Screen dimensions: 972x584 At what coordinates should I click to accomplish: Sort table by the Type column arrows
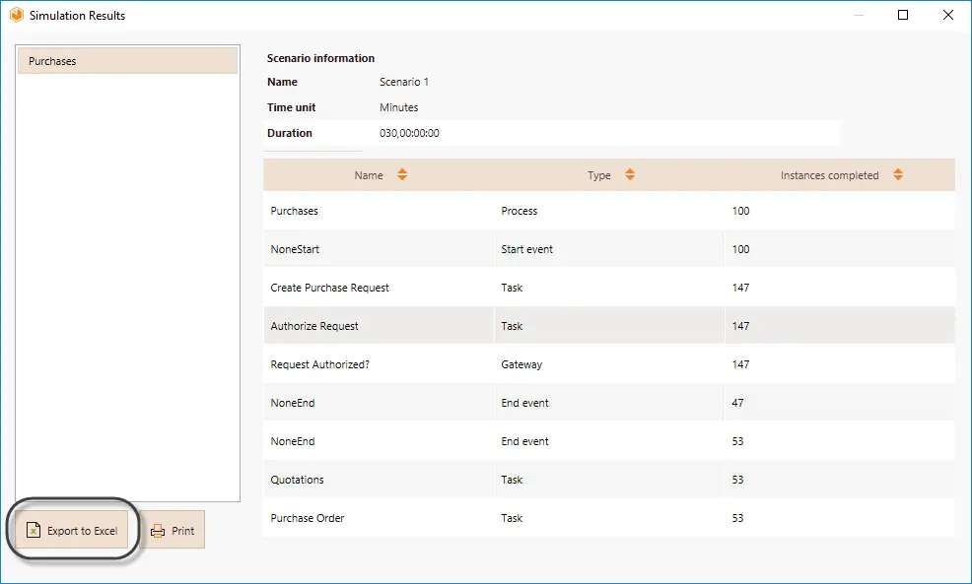pyautogui.click(x=630, y=174)
